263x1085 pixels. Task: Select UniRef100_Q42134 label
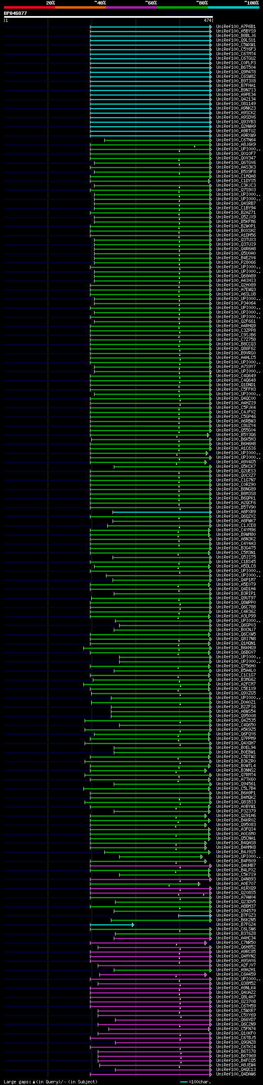[x=236, y=99]
